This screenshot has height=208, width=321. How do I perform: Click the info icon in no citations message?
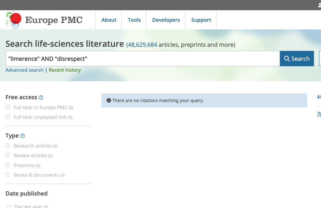coord(109,100)
